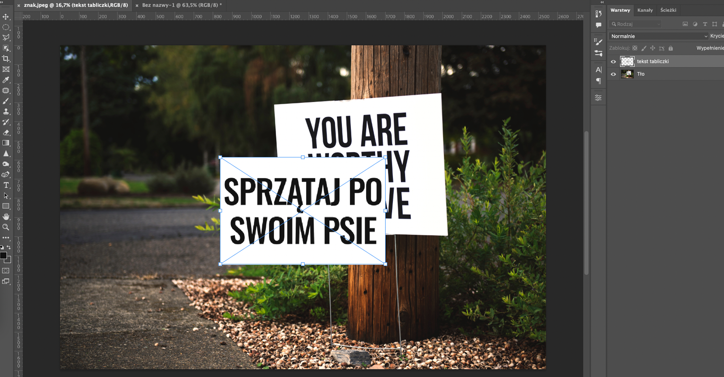Screen dimensions: 724x377
Task: Select the Brush tool in toolbar
Action: 6,101
